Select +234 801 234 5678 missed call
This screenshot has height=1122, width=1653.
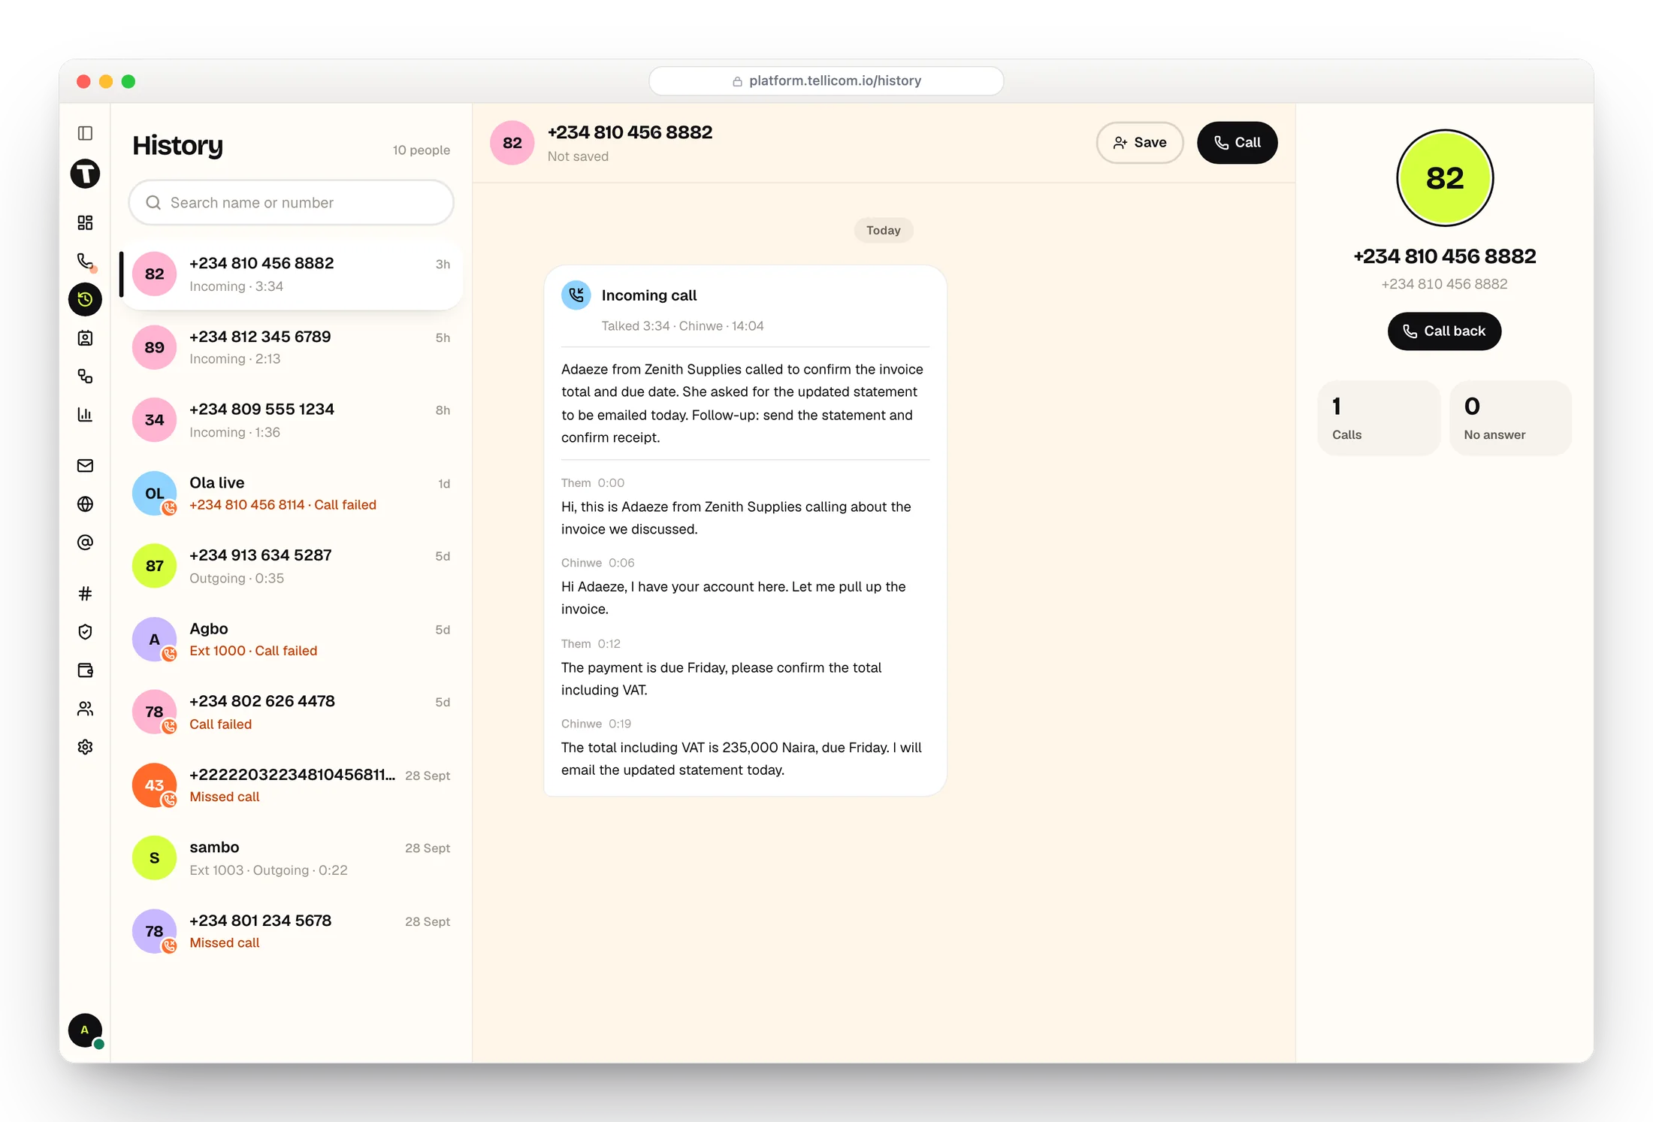[x=292, y=931]
